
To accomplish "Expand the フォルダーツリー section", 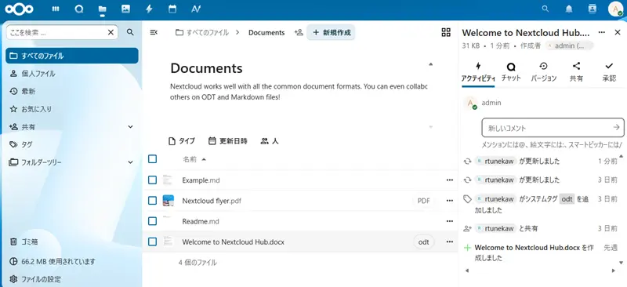I will tap(130, 162).
